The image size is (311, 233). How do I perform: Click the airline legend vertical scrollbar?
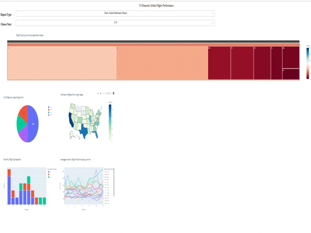pos(114,182)
